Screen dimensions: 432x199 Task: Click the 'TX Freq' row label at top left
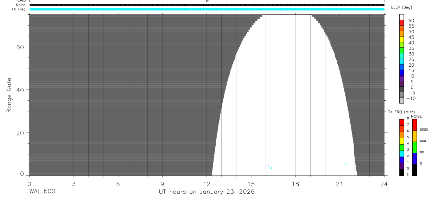[19, 9]
